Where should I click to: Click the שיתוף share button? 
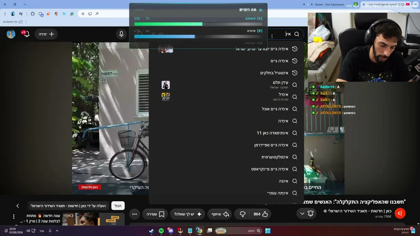pos(220,214)
